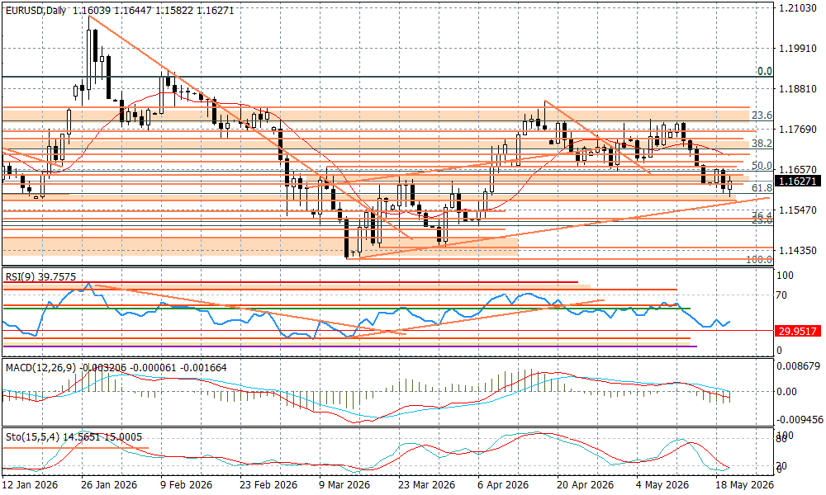Select the RSI level tag 29.9517
The image size is (826, 495).
[x=798, y=331]
